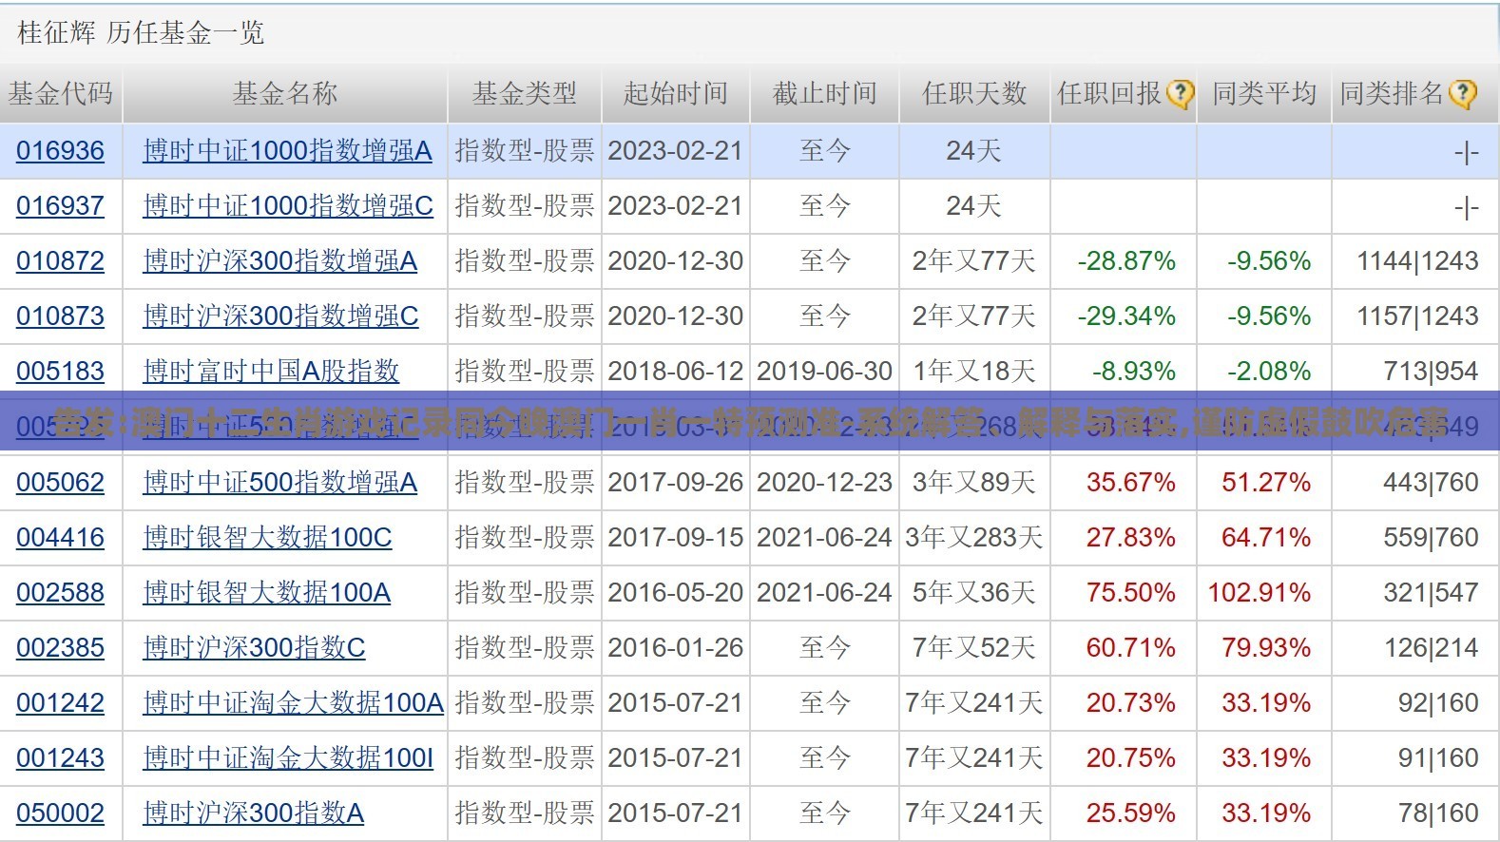Click the 桂征辉 历任基金一览 title
This screenshot has height=842, width=1500.
point(141,33)
